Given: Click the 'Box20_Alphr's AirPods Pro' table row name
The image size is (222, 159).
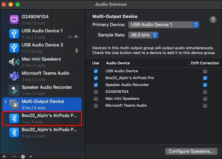Looking at the screenshot, I should point(130,78).
